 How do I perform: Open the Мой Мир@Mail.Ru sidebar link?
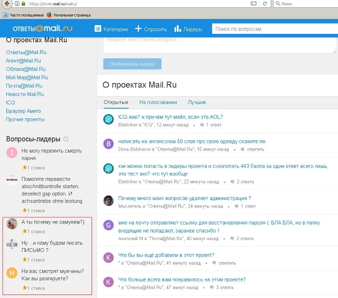(x=27, y=78)
